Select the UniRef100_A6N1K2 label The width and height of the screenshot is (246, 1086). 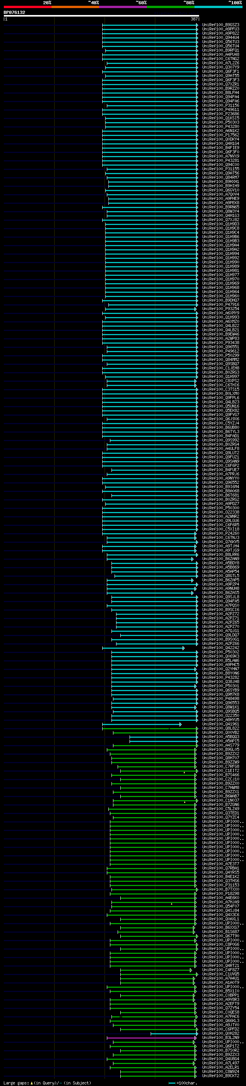coord(221,131)
